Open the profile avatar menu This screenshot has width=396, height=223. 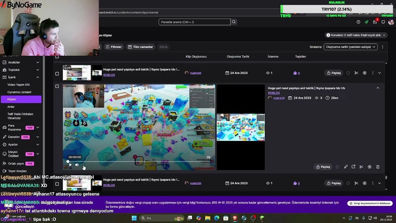391,22
